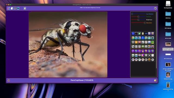Image resolution: width=174 pixels, height=98 pixels.
Task: Click the round icon at the title bar's right end
Action: 155,8
